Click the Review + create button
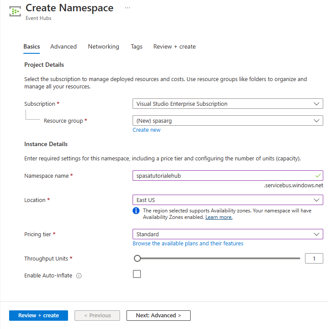Image resolution: width=328 pixels, height=329 pixels. (39, 316)
